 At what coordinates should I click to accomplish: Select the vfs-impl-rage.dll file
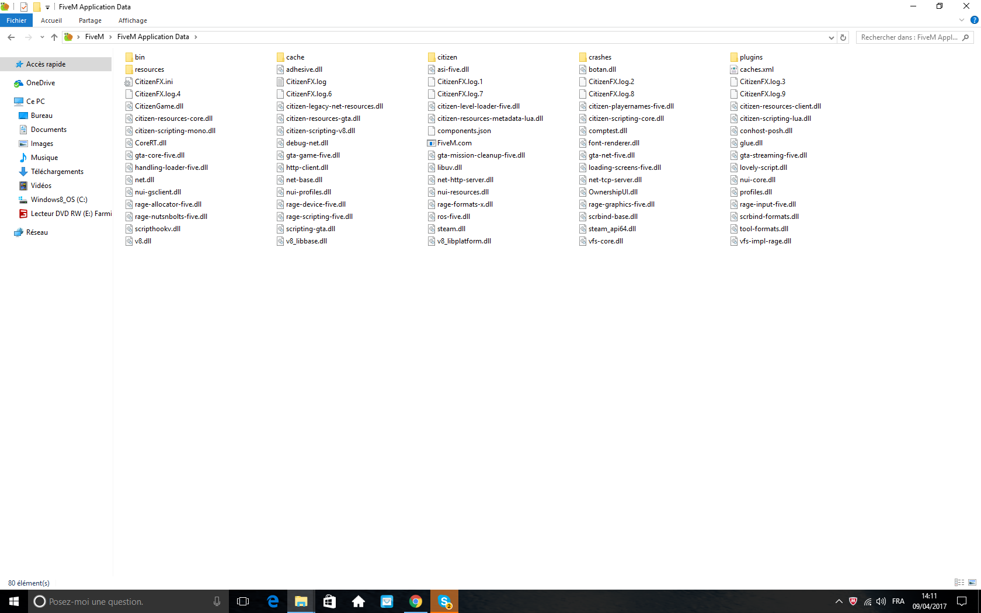coord(760,241)
